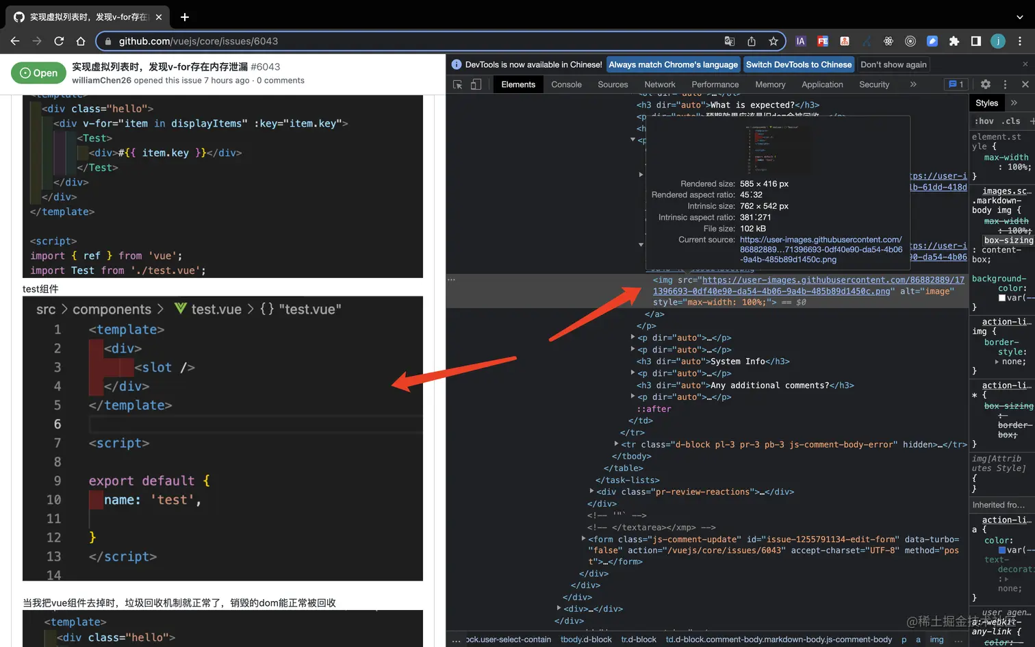The width and height of the screenshot is (1035, 647).
Task: Open the Chrome extensions puzzle menu
Action: coord(954,41)
